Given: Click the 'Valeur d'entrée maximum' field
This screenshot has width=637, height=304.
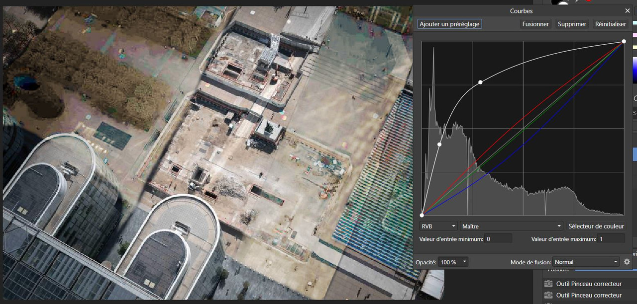Looking at the screenshot, I should click(611, 239).
